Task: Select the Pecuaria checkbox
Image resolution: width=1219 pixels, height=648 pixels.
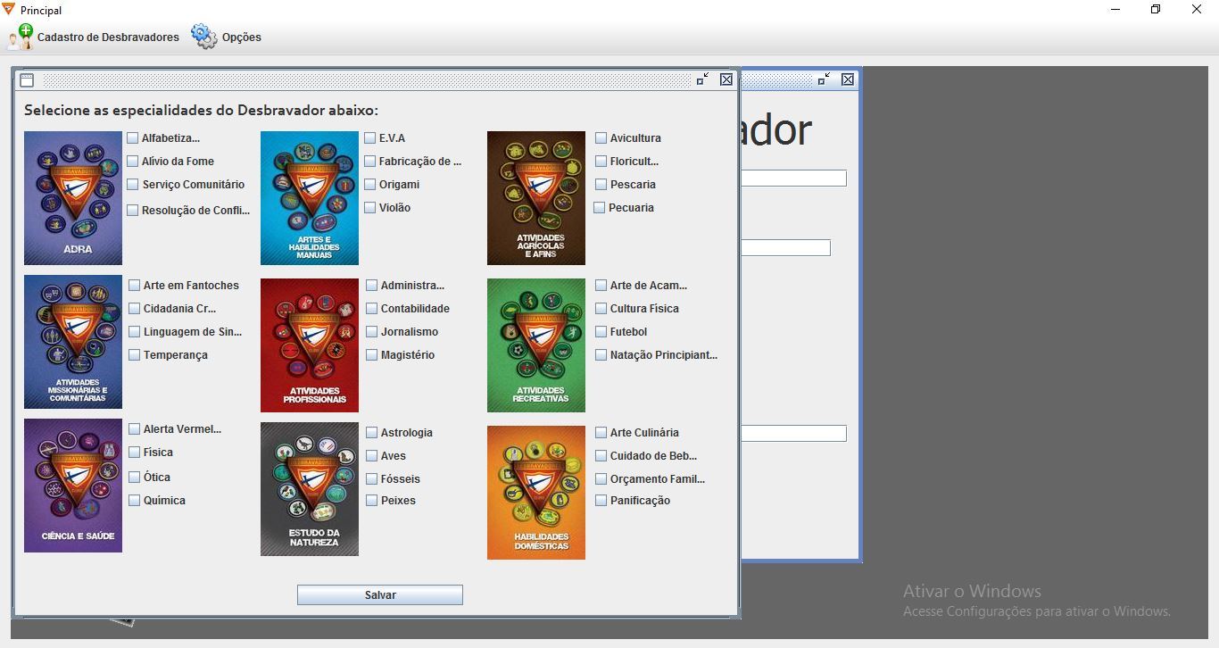Action: tap(600, 208)
